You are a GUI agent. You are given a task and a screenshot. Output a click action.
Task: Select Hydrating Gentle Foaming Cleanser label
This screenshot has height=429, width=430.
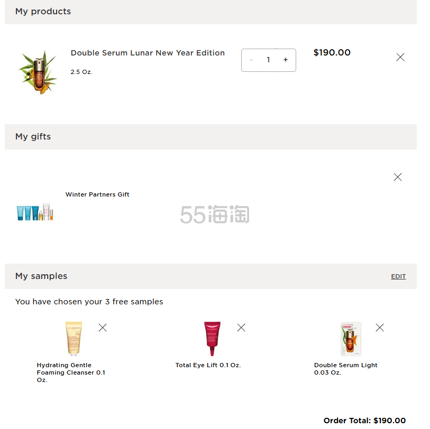pos(71,372)
